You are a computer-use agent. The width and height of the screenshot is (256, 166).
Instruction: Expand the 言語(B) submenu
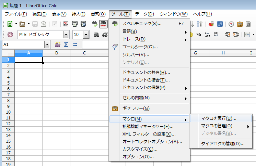point(149,31)
